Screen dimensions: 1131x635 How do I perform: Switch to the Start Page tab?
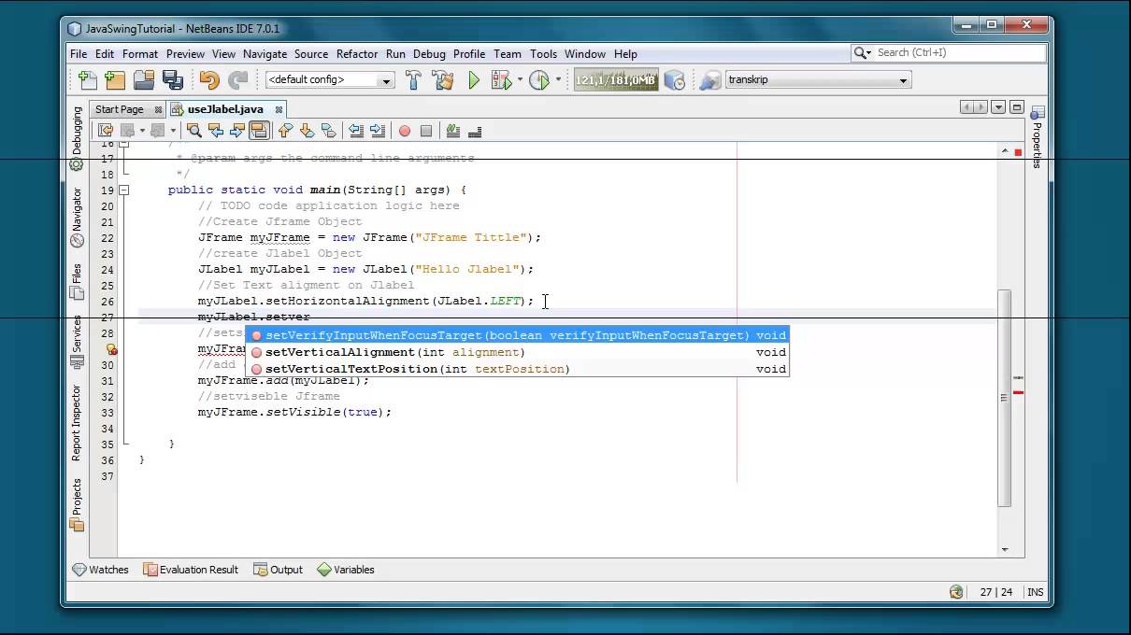tap(120, 109)
